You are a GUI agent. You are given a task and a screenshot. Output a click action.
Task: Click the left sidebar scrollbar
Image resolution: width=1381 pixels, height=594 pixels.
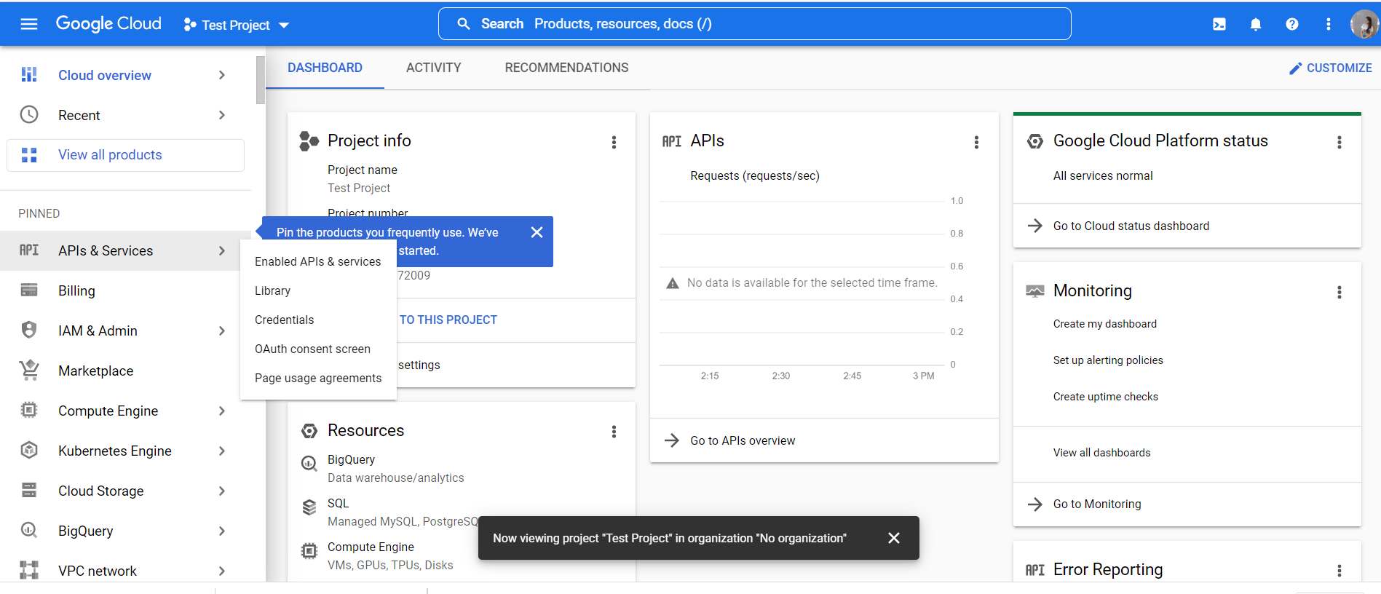261,80
